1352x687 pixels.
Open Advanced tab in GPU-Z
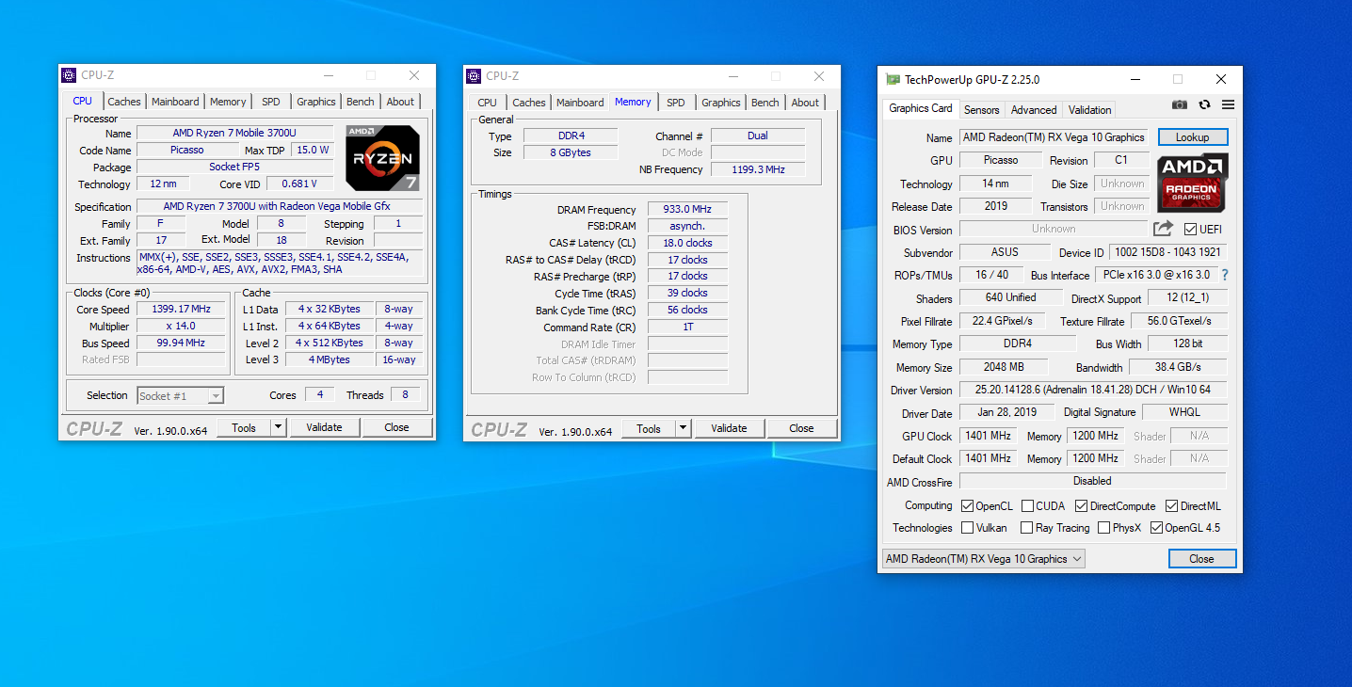click(x=1034, y=110)
